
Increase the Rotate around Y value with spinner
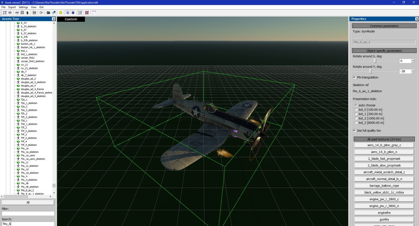pyautogui.click(x=413, y=70)
